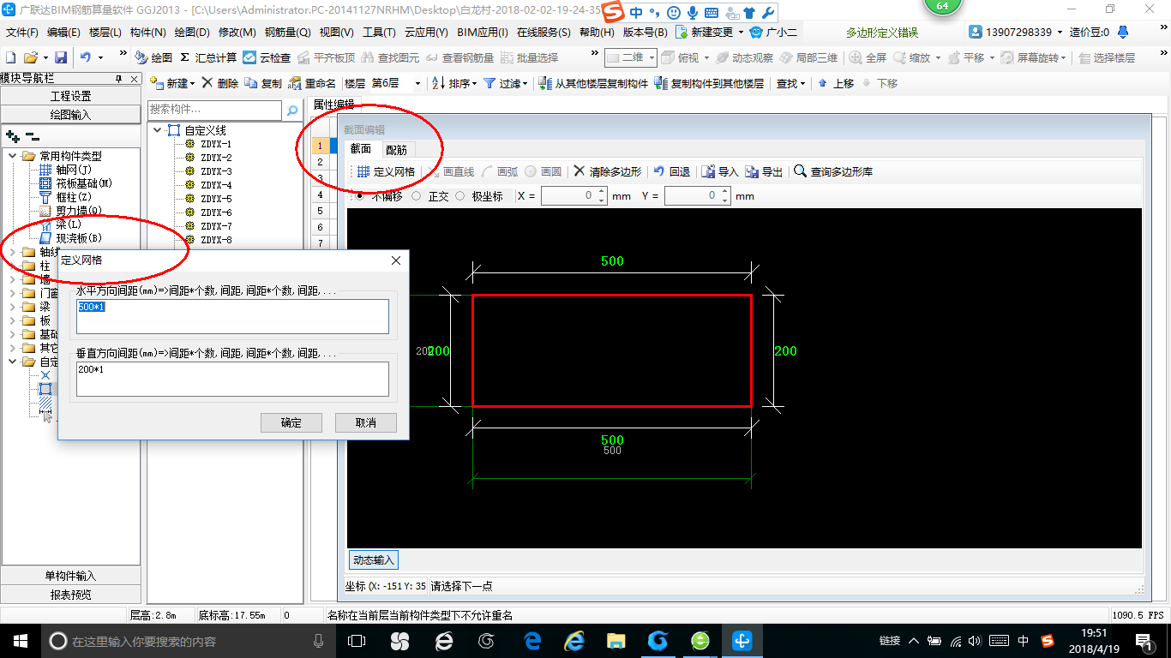Click 导出 export icon
The height and width of the screenshot is (658, 1171).
click(x=764, y=171)
